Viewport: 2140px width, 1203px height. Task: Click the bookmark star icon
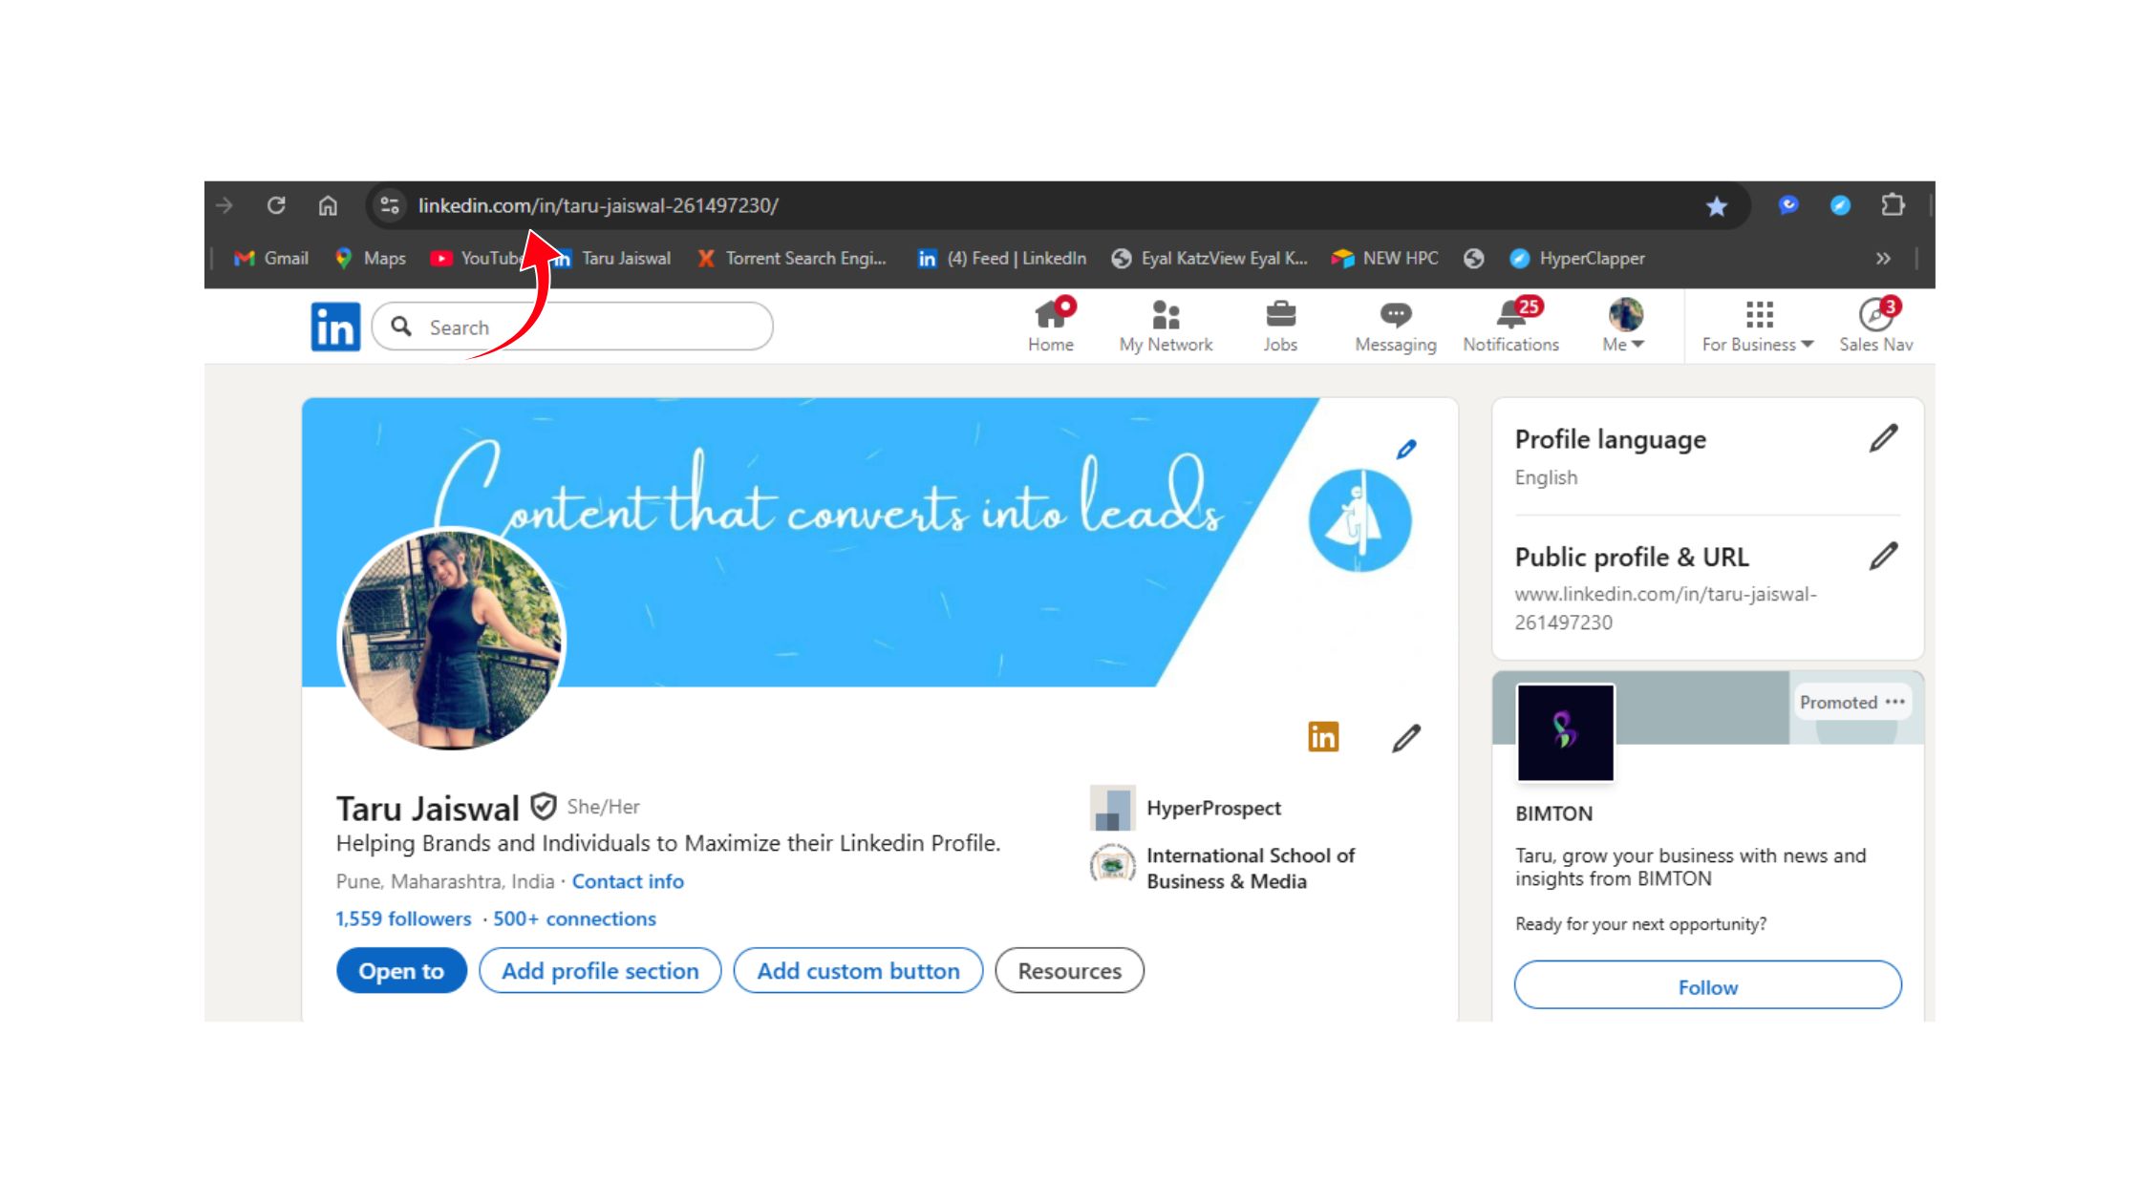(x=1717, y=206)
